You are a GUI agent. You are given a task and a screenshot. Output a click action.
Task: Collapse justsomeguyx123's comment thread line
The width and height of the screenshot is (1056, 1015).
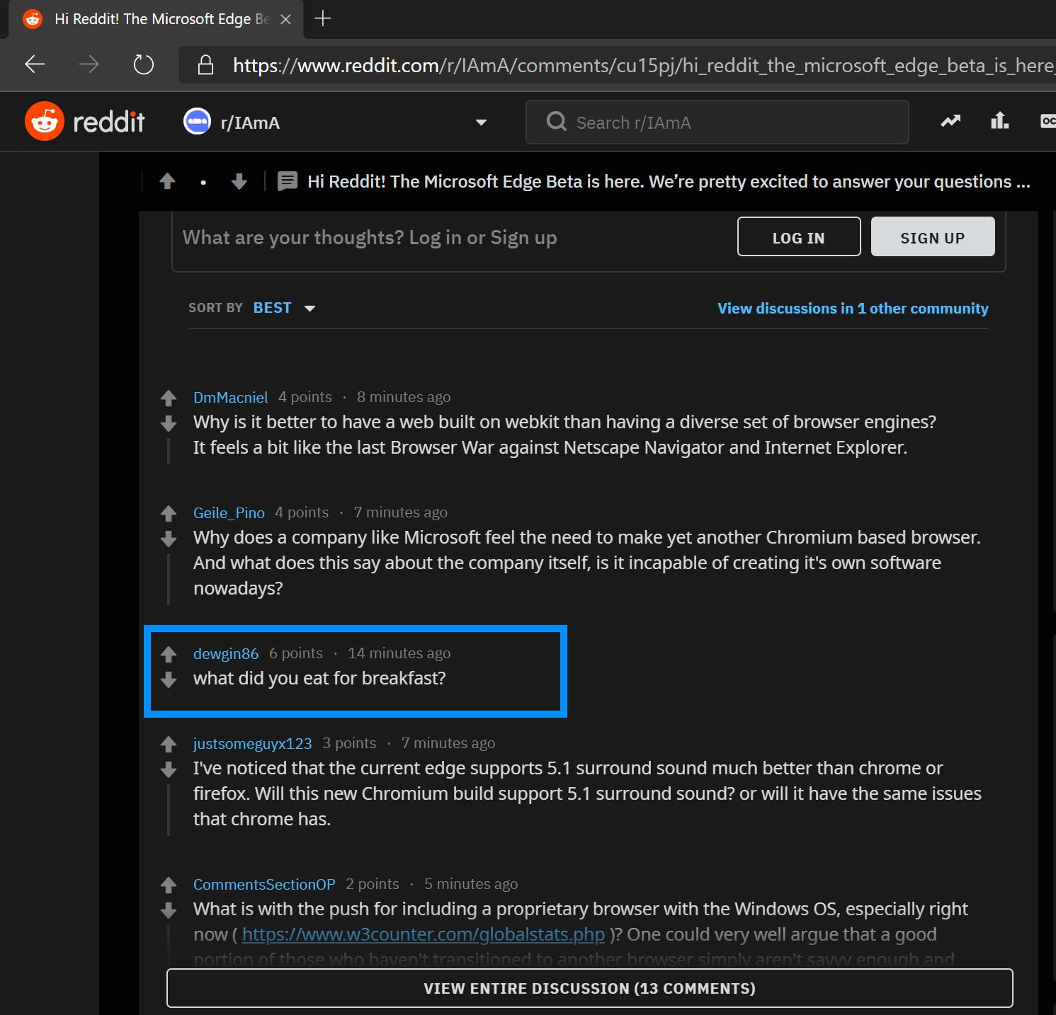pyautogui.click(x=168, y=810)
